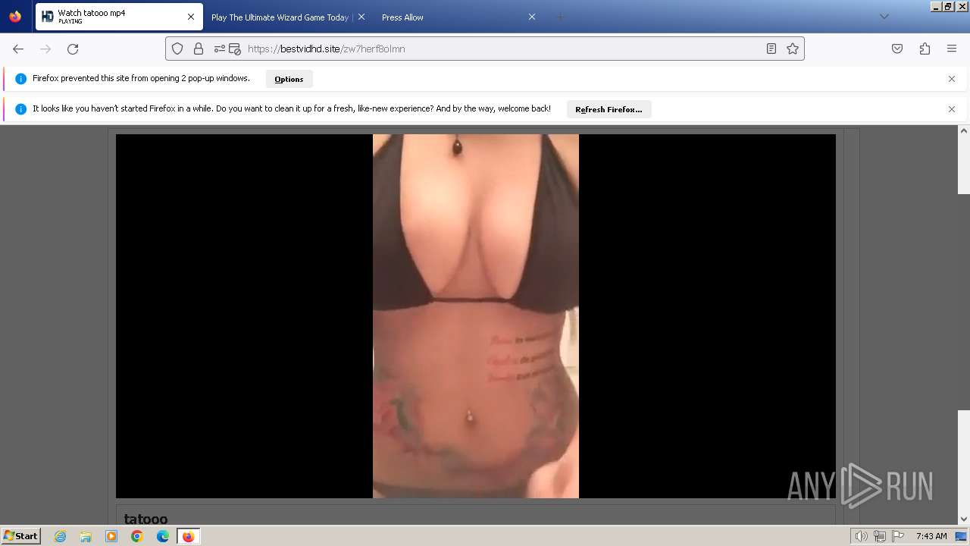Bookmark this page with the star
This screenshot has width=970, height=546.
[x=793, y=49]
